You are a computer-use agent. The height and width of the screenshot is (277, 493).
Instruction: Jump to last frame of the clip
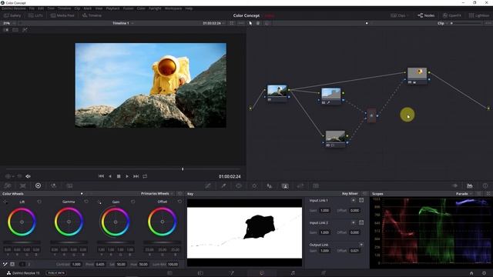coord(136,176)
